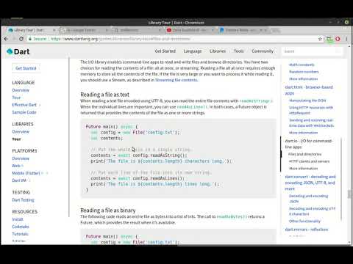Click the right TOC panel scrollbar
This screenshot has width=353, height=264.
(x=341, y=178)
